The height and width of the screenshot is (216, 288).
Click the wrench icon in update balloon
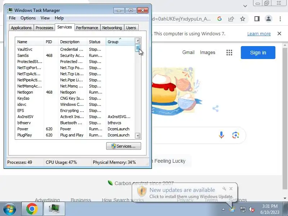tap(224, 189)
